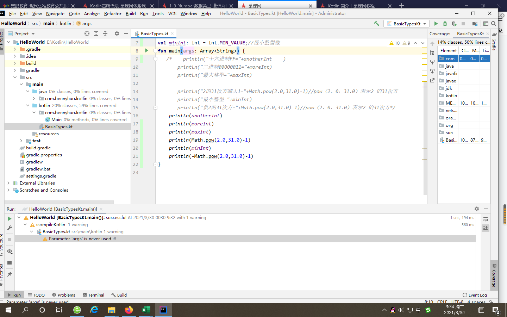Click the kotlin breadcrumb in navigation bar
This screenshot has width=507, height=317.
click(65, 24)
